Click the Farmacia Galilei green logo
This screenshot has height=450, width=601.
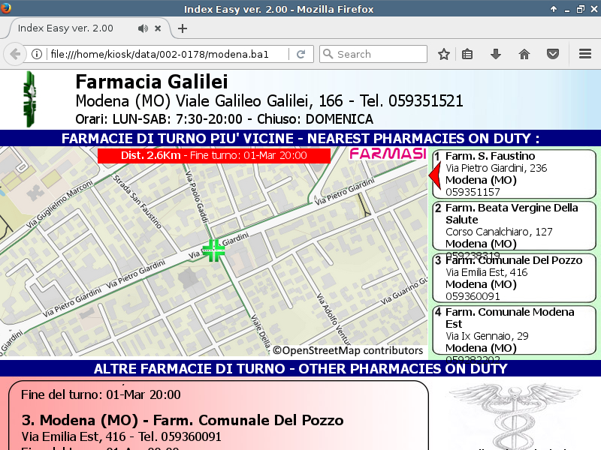29,100
